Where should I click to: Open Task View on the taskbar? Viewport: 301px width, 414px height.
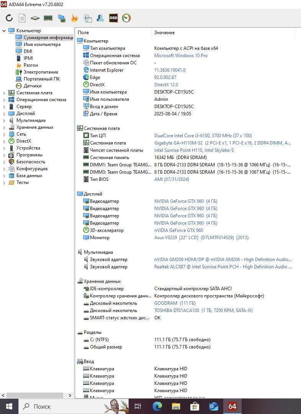pos(138,406)
